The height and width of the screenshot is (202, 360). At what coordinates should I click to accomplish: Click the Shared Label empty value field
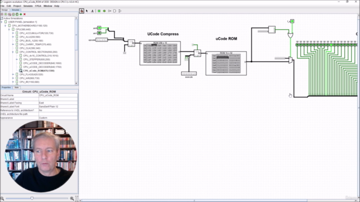pos(58,99)
